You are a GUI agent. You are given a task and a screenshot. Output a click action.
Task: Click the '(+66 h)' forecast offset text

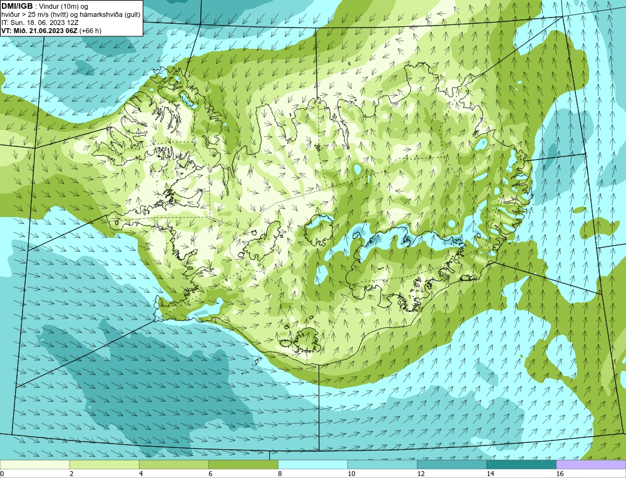(90, 31)
